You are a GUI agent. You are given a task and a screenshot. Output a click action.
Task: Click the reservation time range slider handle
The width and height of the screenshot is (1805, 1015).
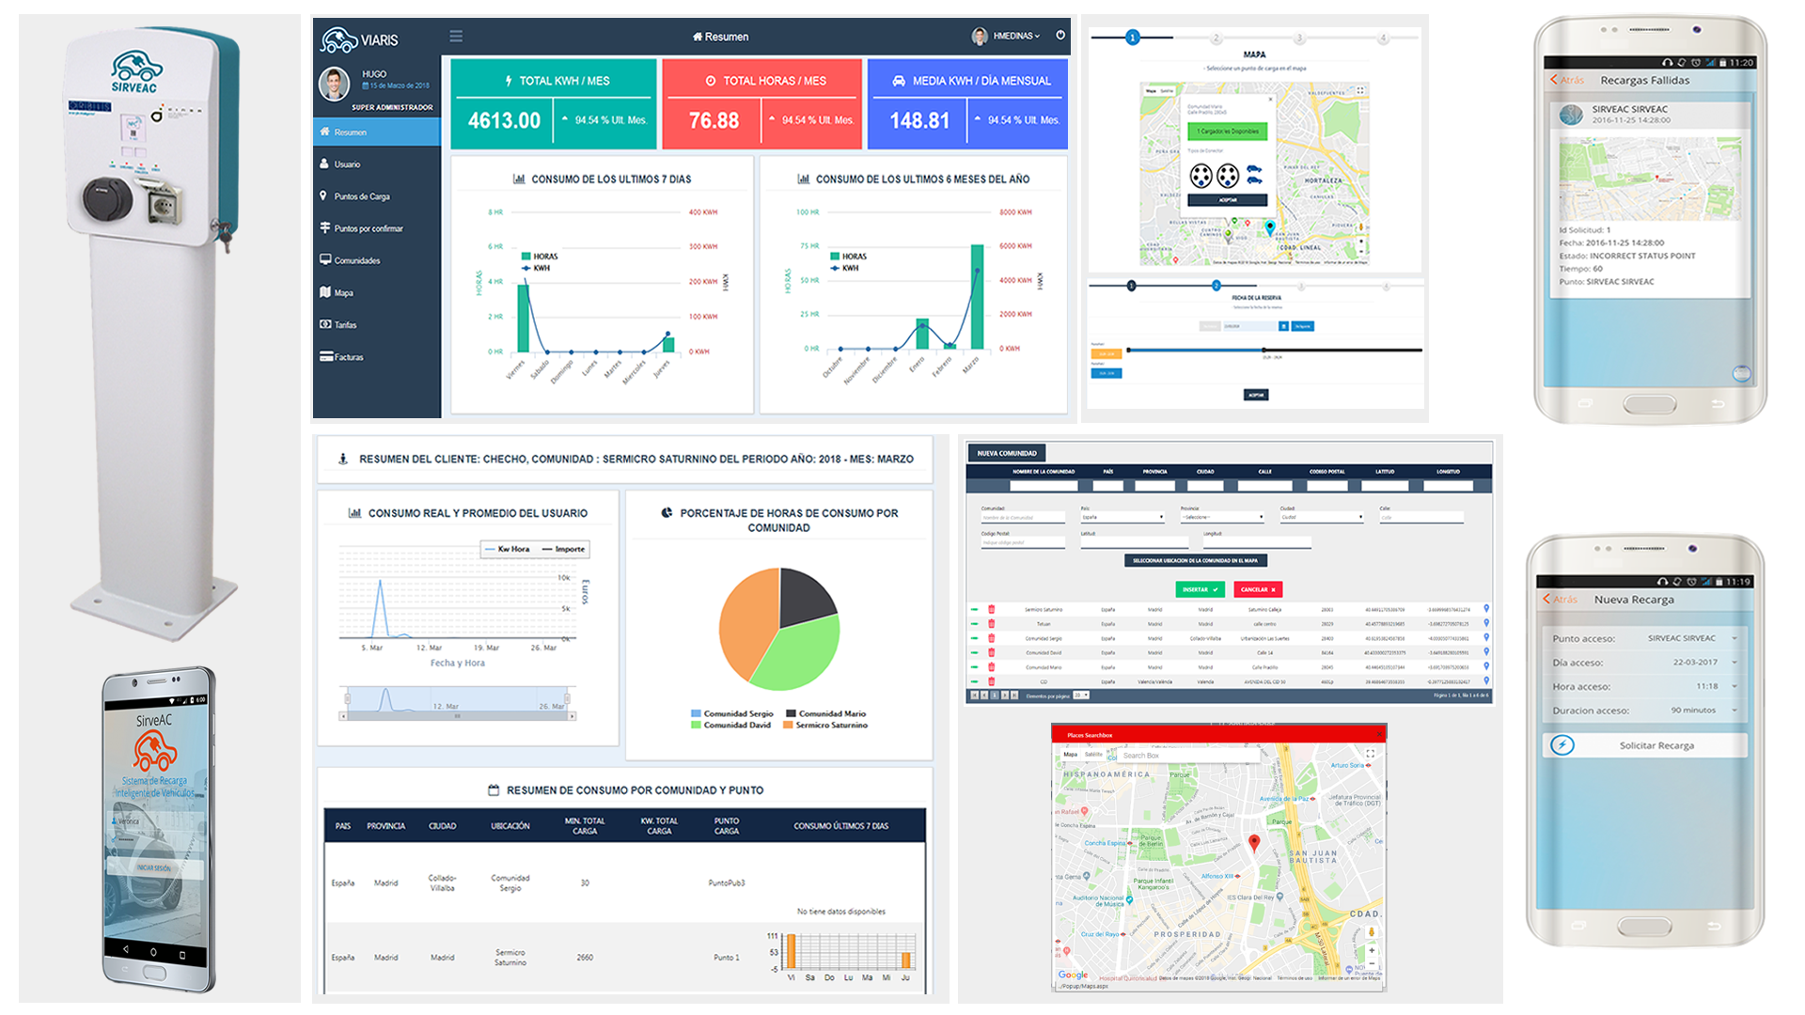(1264, 350)
